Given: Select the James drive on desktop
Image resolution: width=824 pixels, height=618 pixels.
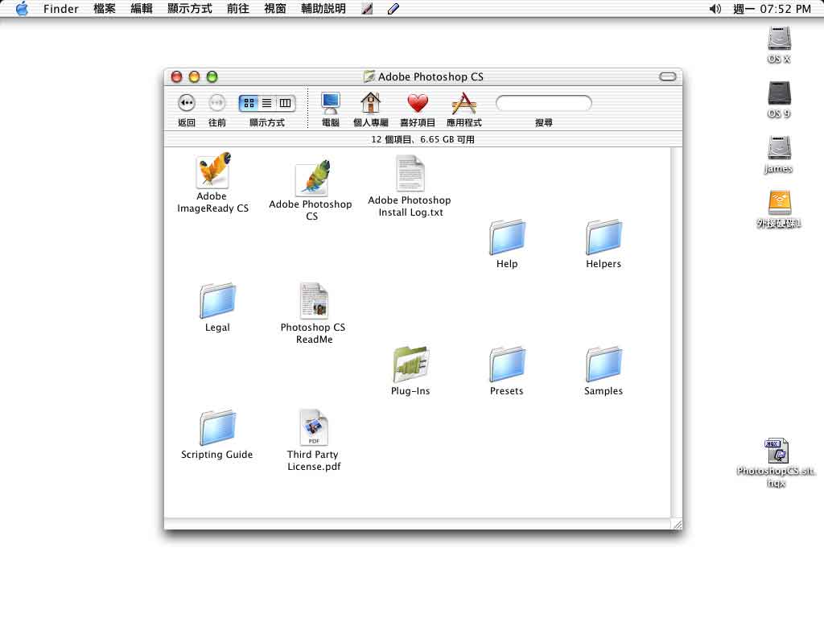Looking at the screenshot, I should tap(779, 148).
